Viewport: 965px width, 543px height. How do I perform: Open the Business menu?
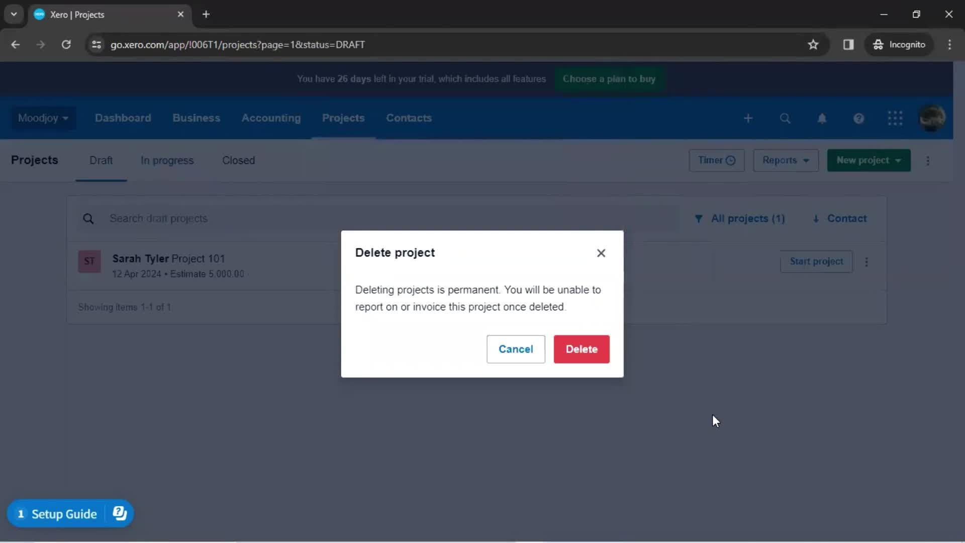click(196, 118)
